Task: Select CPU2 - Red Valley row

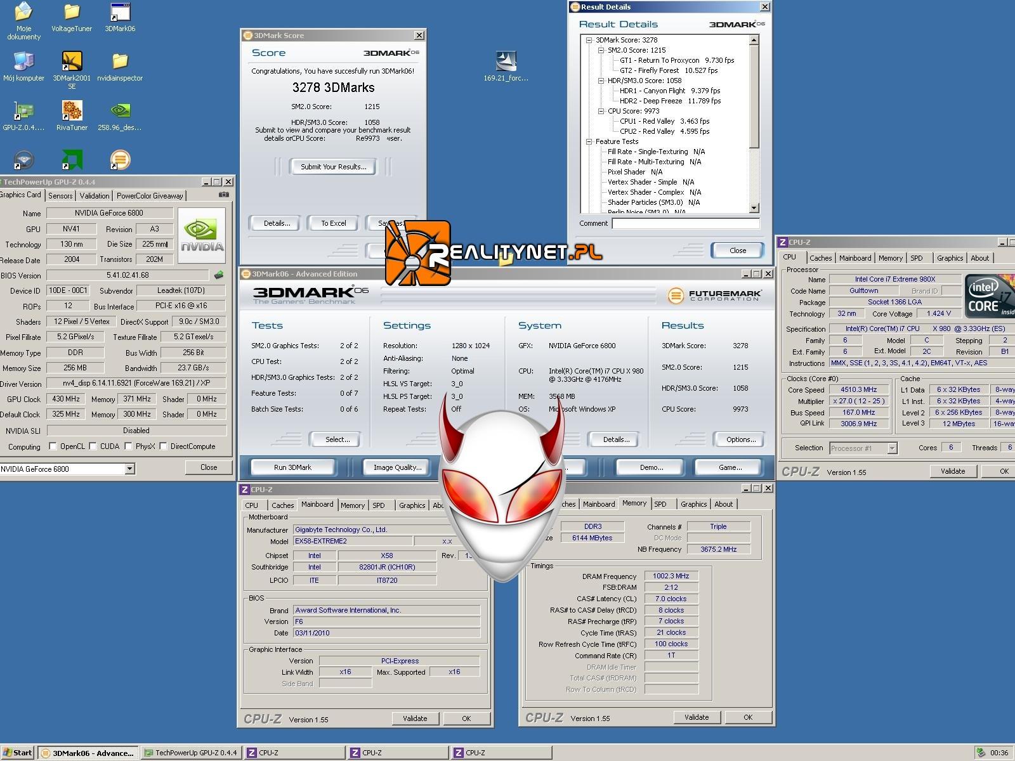Action: (x=664, y=131)
